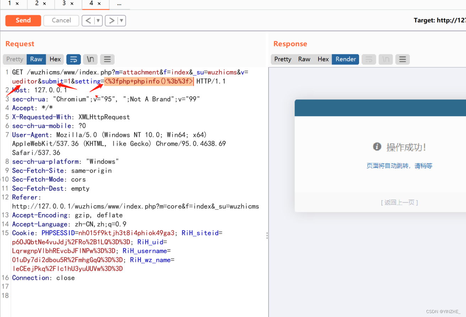Open Request panel hamburger menu

(107, 59)
